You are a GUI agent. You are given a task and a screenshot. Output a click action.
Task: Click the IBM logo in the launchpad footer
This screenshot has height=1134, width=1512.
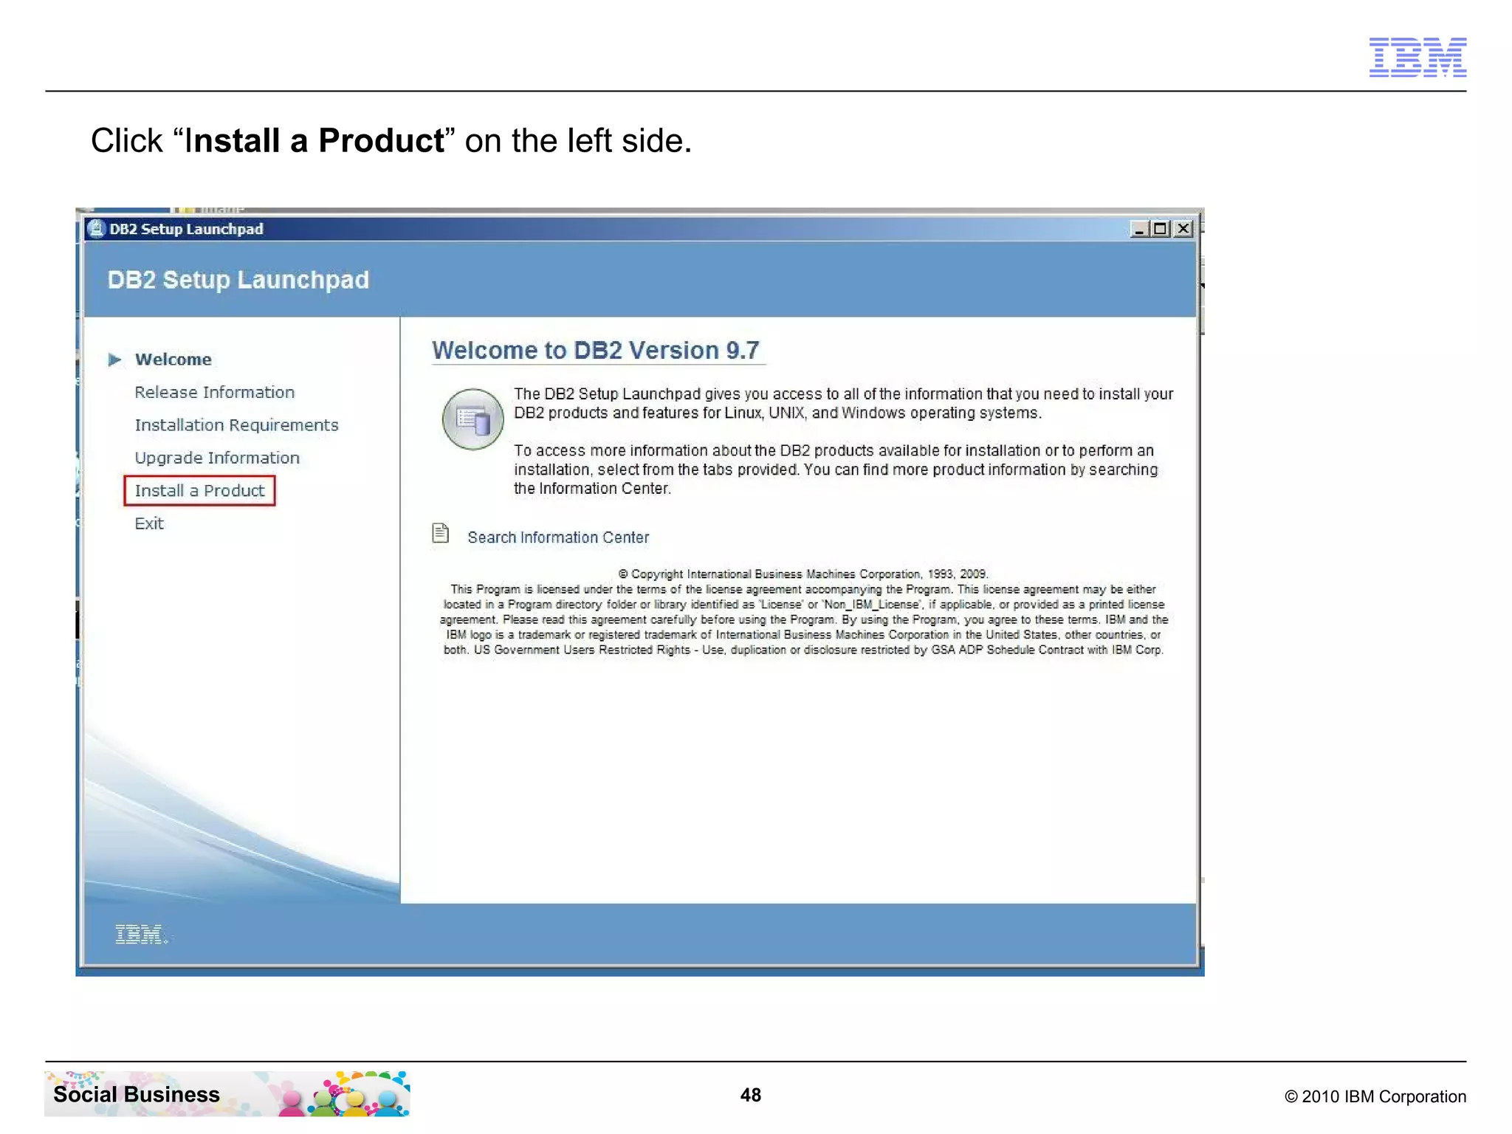[141, 935]
